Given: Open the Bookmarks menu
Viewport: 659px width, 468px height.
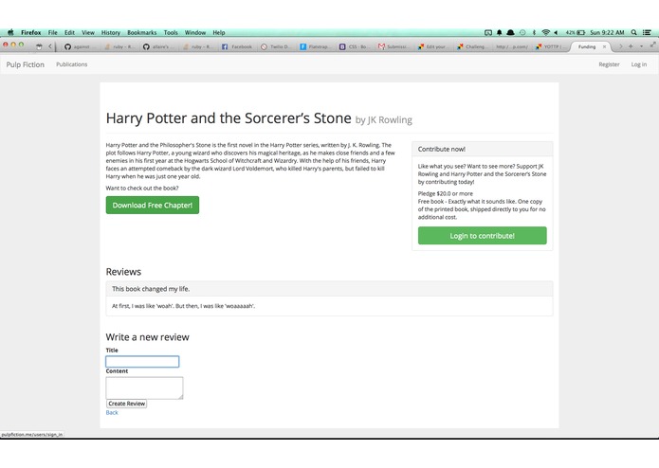Looking at the screenshot, I should pos(141,32).
